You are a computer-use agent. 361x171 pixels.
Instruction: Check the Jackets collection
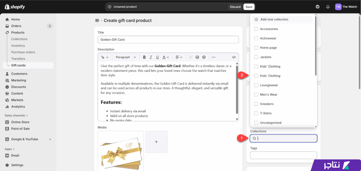click(x=256, y=57)
